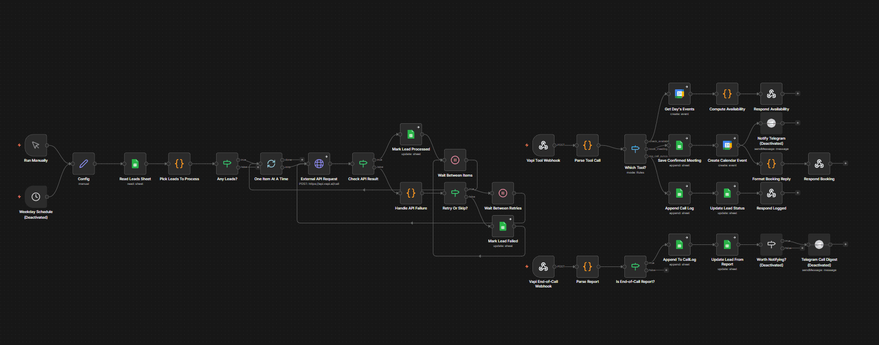This screenshot has width=879, height=345.
Task: Open the Mark Lead Failed node
Action: 503,226
